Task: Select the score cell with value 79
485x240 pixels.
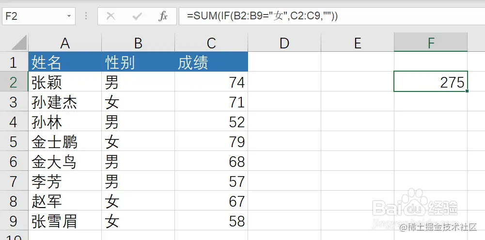Action: pos(211,141)
